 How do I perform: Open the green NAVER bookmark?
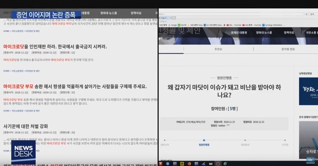(182, 25)
